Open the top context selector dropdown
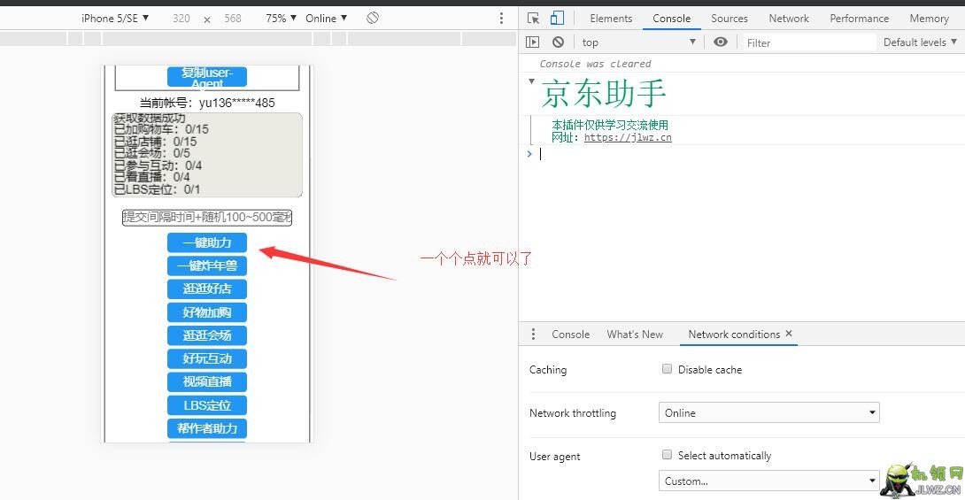Screen dimensions: 965x500 pos(639,42)
